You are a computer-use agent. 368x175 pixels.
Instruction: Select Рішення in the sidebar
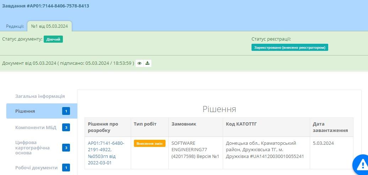(x=25, y=111)
